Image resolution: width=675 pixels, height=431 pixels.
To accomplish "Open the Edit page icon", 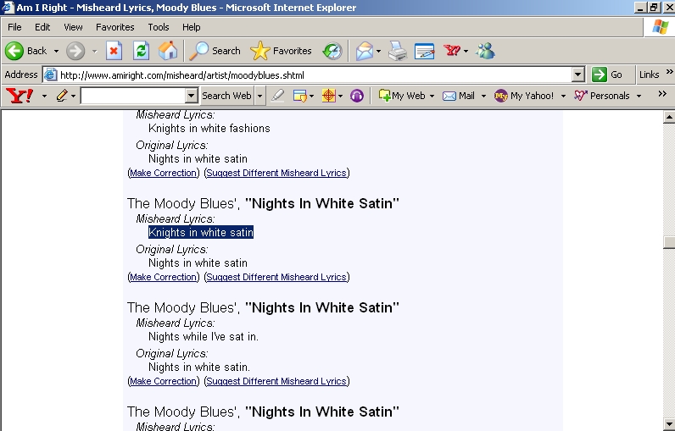I will (425, 51).
